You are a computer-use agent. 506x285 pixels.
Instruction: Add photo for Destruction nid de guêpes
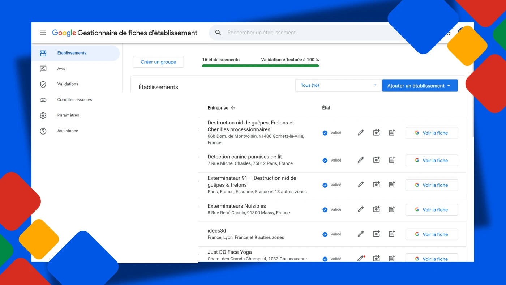point(376,133)
